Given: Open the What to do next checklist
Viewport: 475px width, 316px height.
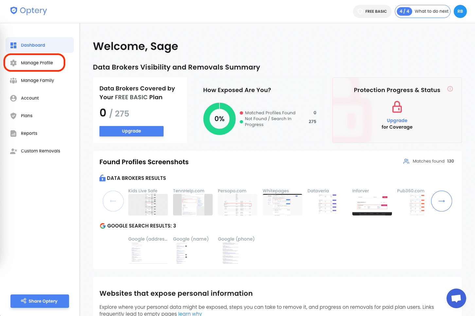Looking at the screenshot, I should (422, 11).
